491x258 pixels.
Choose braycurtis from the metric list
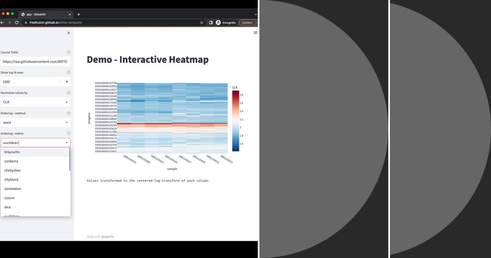click(x=35, y=152)
